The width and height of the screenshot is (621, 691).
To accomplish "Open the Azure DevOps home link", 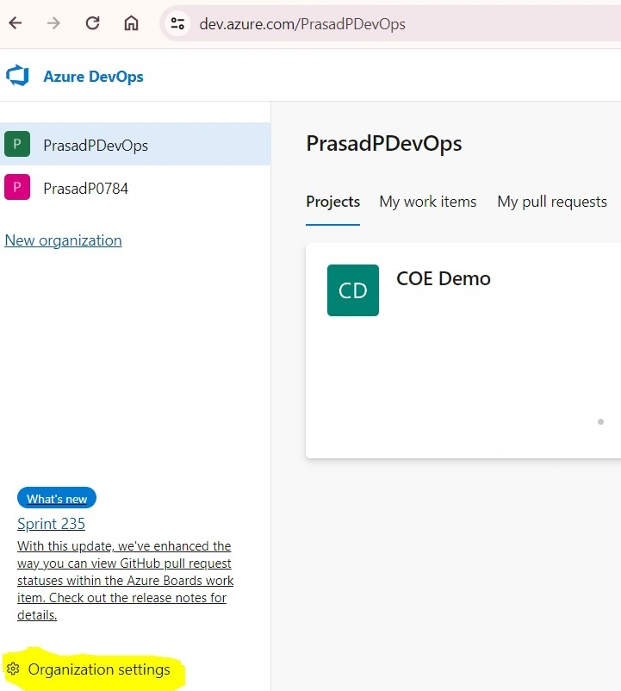I will coord(93,76).
